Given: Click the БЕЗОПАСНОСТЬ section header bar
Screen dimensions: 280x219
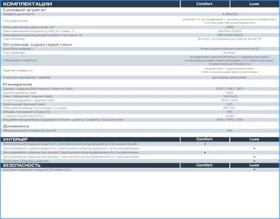Looking at the screenshot, I should pyautogui.click(x=90, y=165).
